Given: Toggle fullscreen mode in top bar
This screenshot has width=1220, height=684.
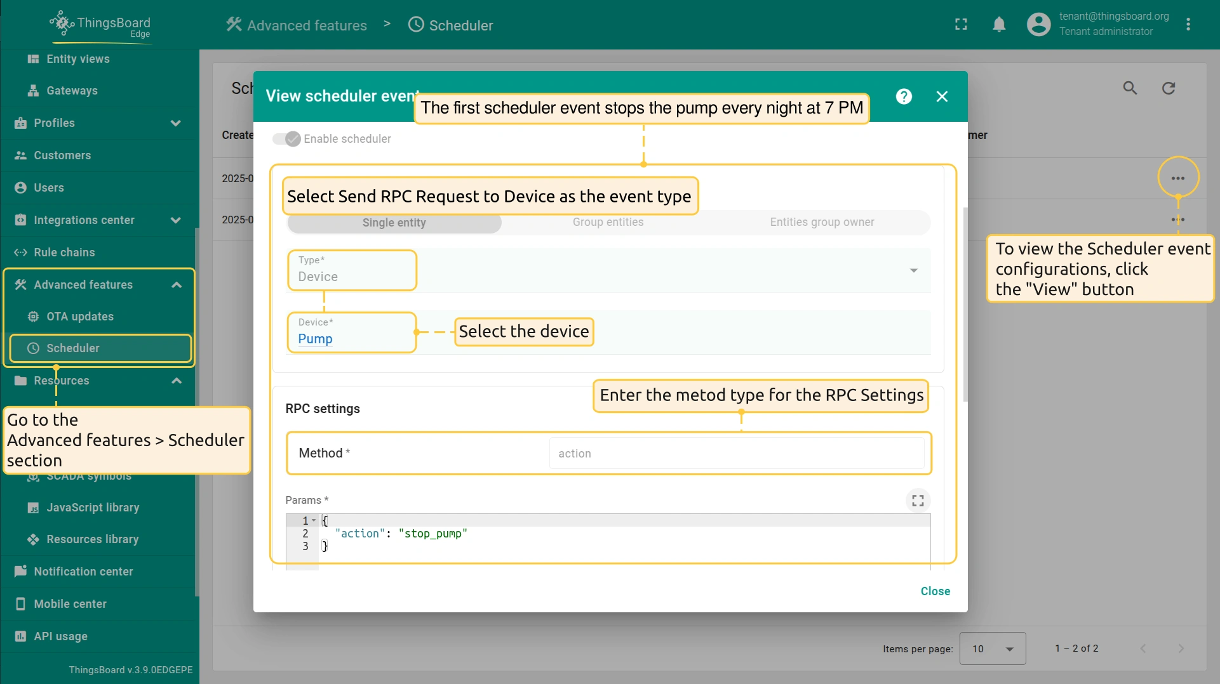Looking at the screenshot, I should pos(961,25).
